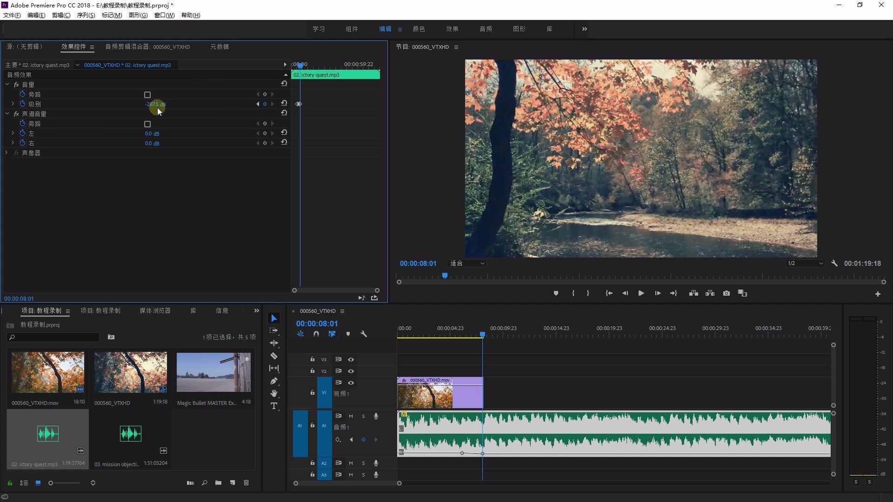Hide track V1 with eye toggle

(x=351, y=383)
